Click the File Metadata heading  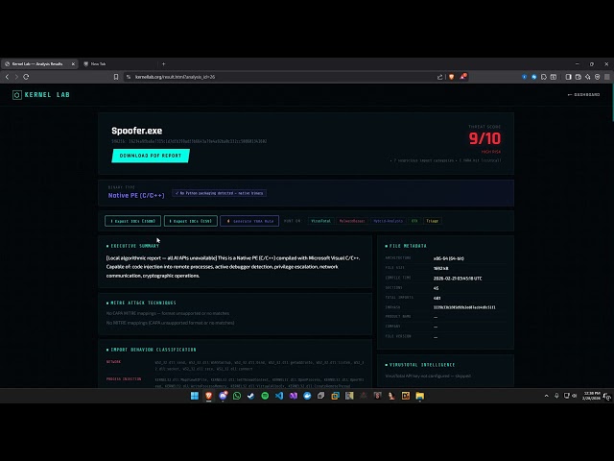(x=408, y=246)
